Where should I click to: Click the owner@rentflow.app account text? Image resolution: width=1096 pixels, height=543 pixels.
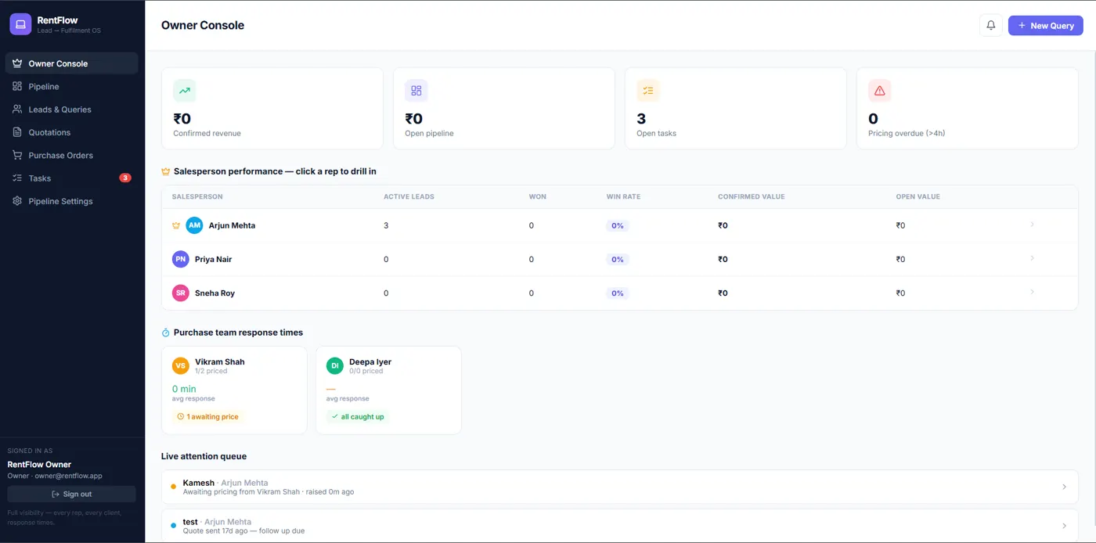tap(68, 476)
